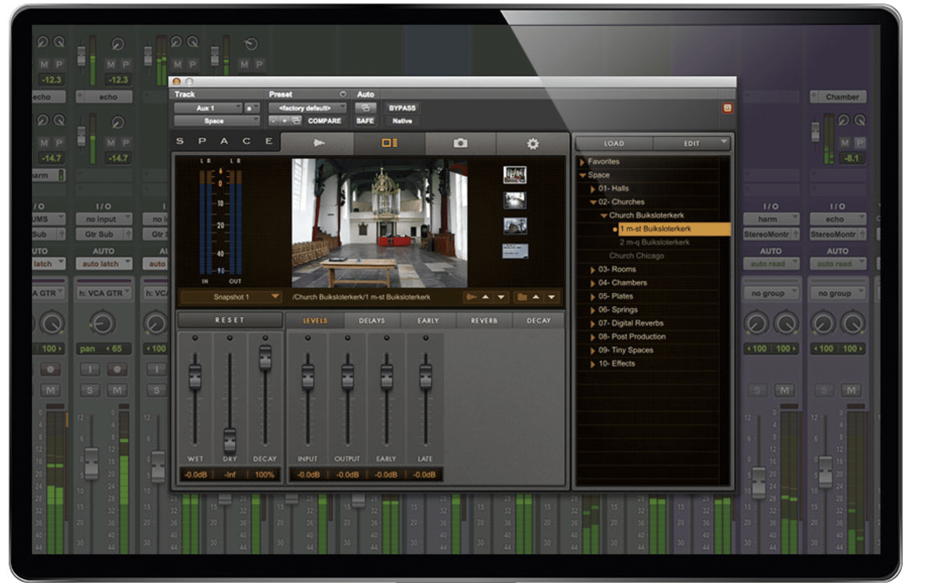Click the DECAY value field showing 100%
The height and width of the screenshot is (583, 939).
pyautogui.click(x=264, y=475)
